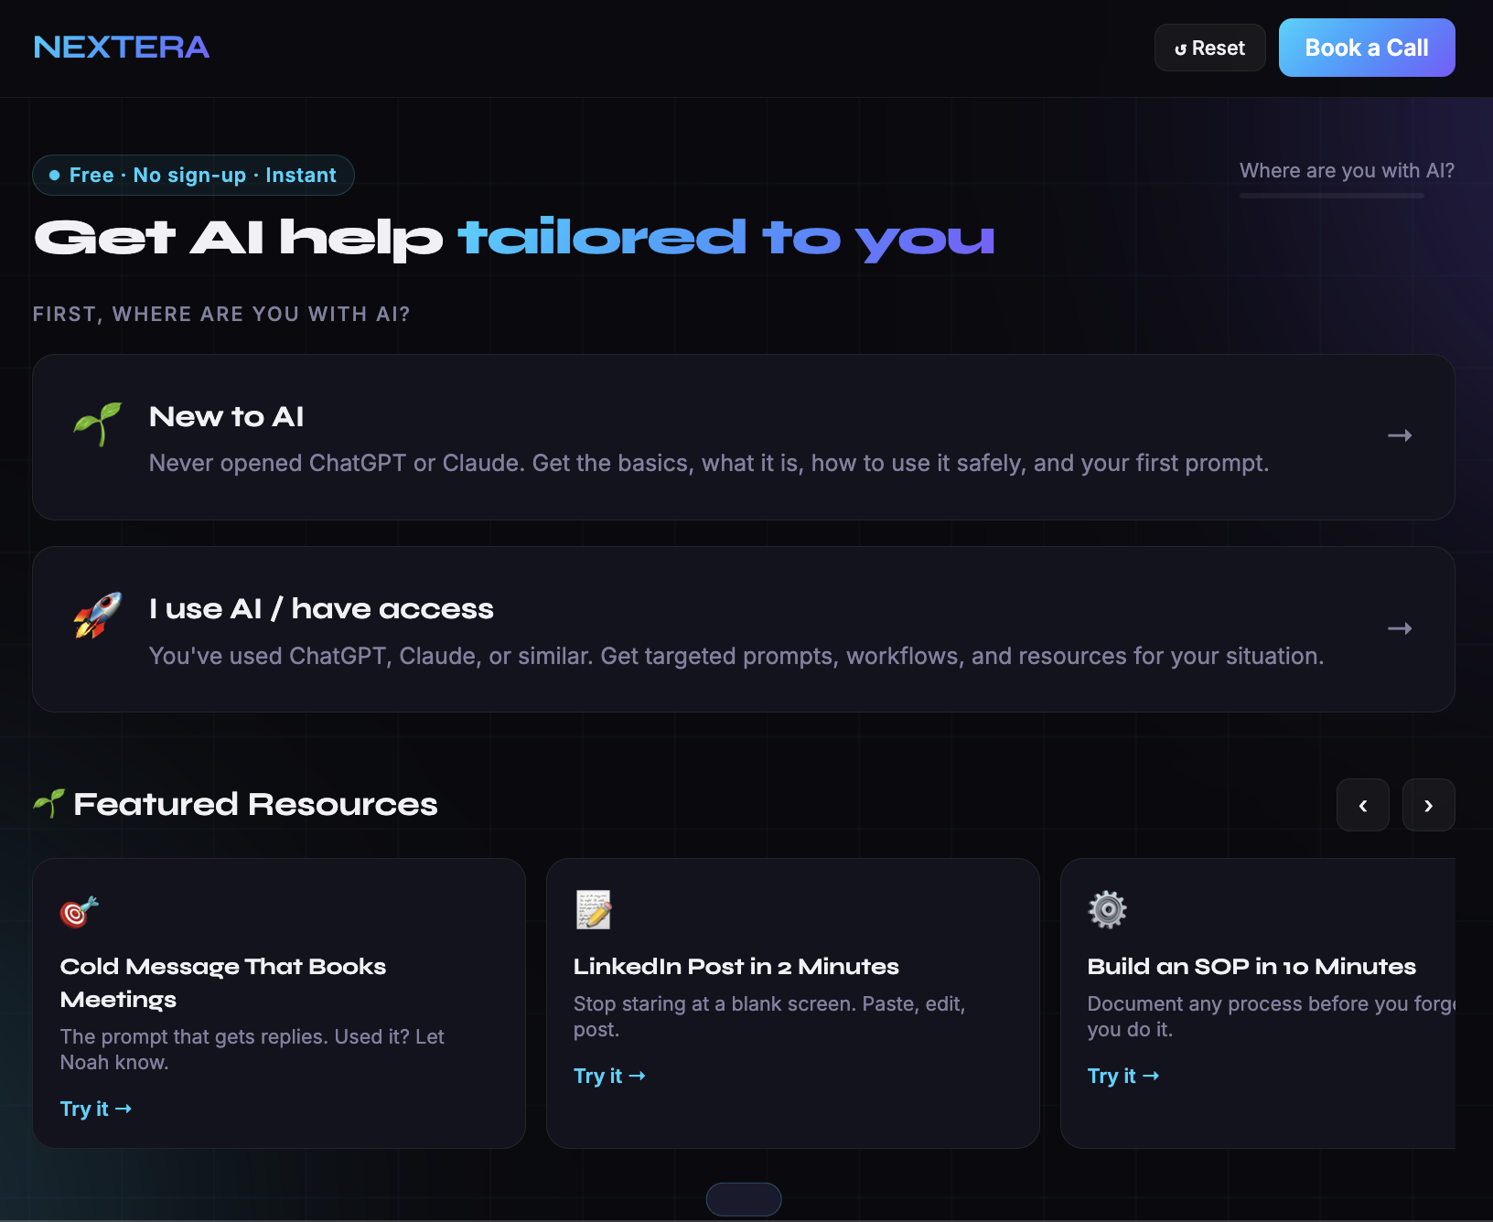Click the right chevron to view more resources

pos(1428,805)
